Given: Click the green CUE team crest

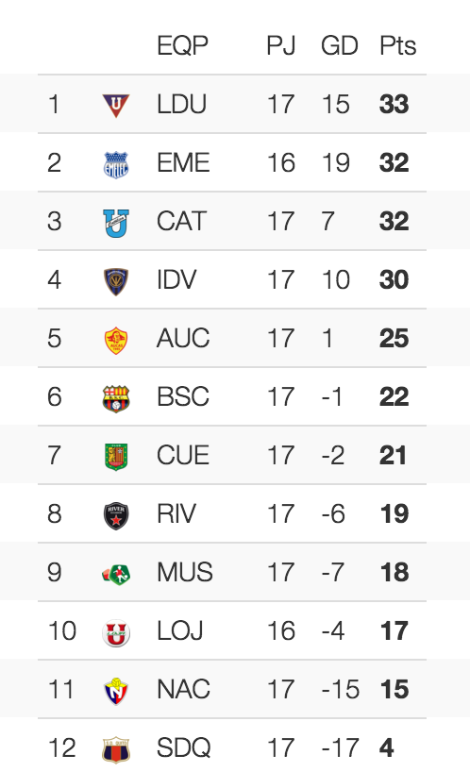Looking at the screenshot, I should click(x=116, y=457).
